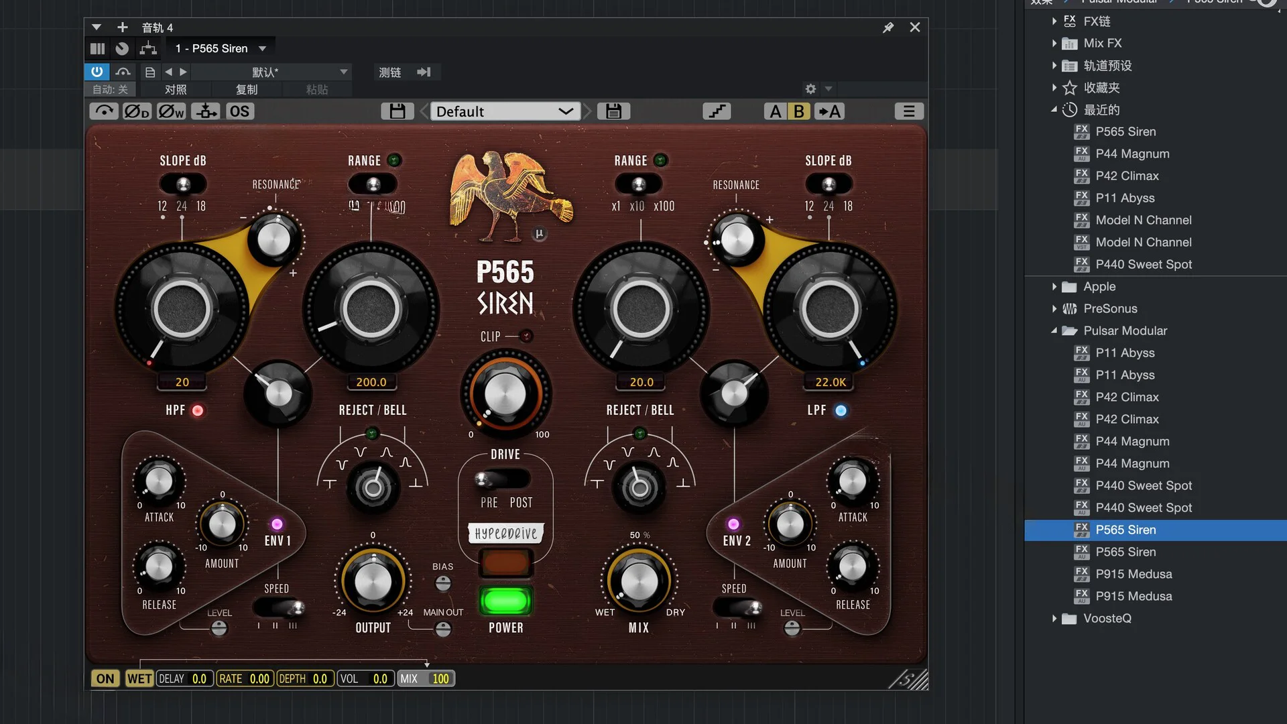Click the MIX value field in bottom bar
This screenshot has height=724, width=1287.
click(440, 678)
